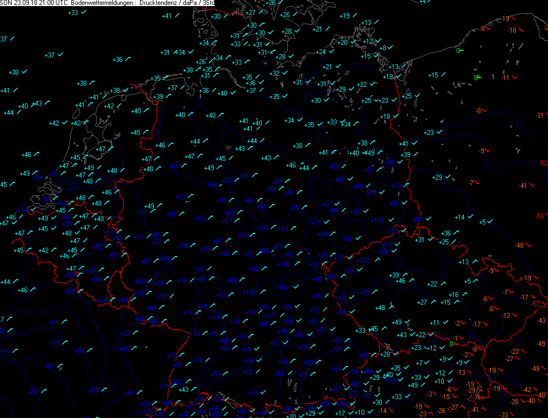Select the cyan +8 station value

(382, 48)
